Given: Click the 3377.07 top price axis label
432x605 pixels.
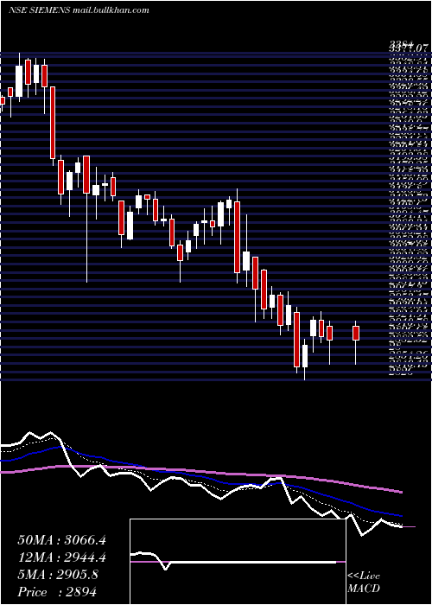Looking at the screenshot, I should pyautogui.click(x=409, y=48).
